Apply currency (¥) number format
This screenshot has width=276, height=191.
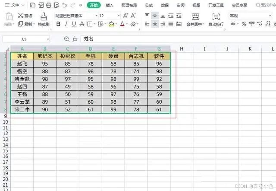(x=233, y=24)
